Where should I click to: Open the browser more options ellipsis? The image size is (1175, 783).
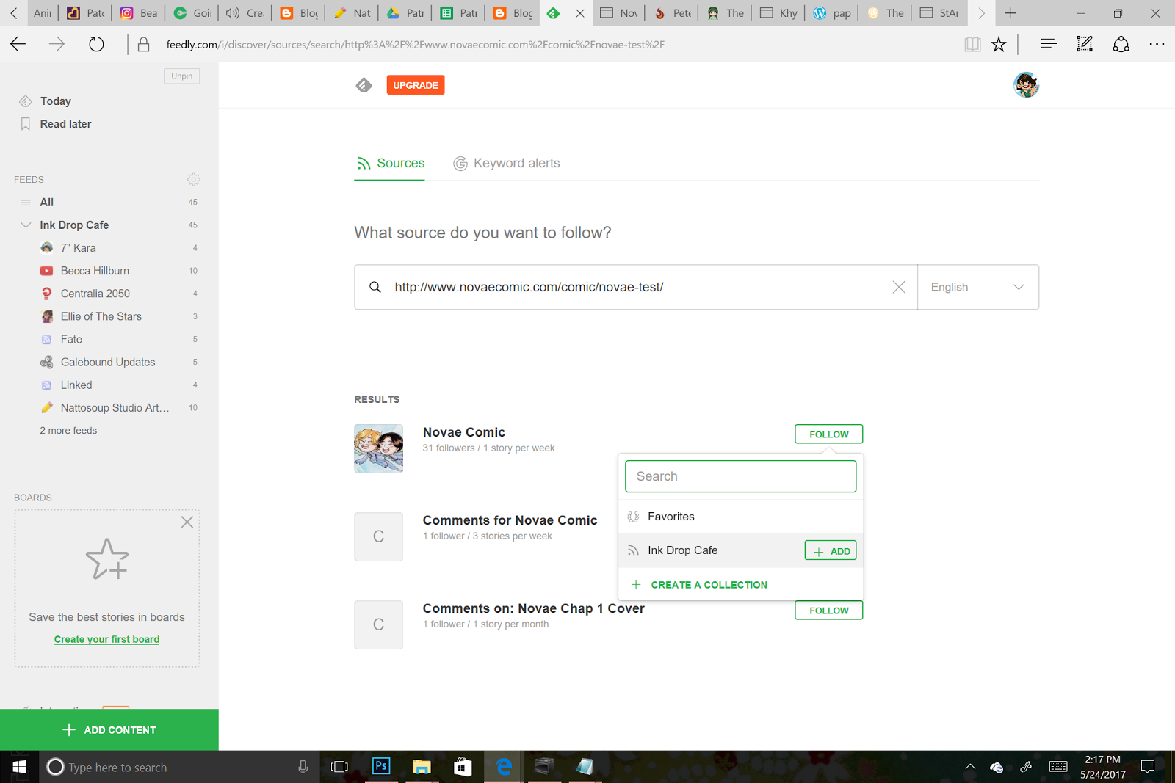pyautogui.click(x=1157, y=45)
